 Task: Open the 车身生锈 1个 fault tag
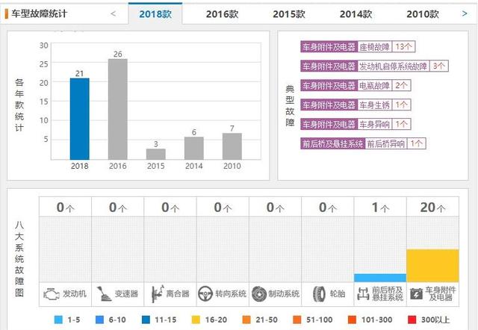click(356, 105)
